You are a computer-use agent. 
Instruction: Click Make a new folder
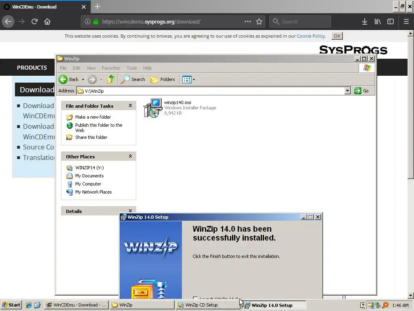tap(93, 117)
